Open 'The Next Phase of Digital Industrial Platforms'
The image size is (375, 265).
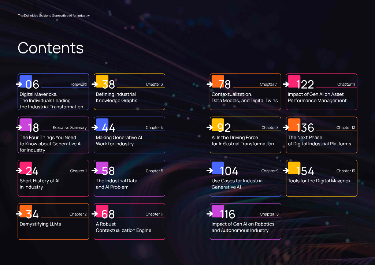point(319,141)
